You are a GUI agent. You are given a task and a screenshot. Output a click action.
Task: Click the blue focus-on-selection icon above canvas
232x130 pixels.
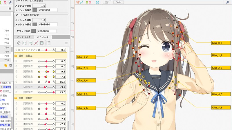tap(97, 2)
